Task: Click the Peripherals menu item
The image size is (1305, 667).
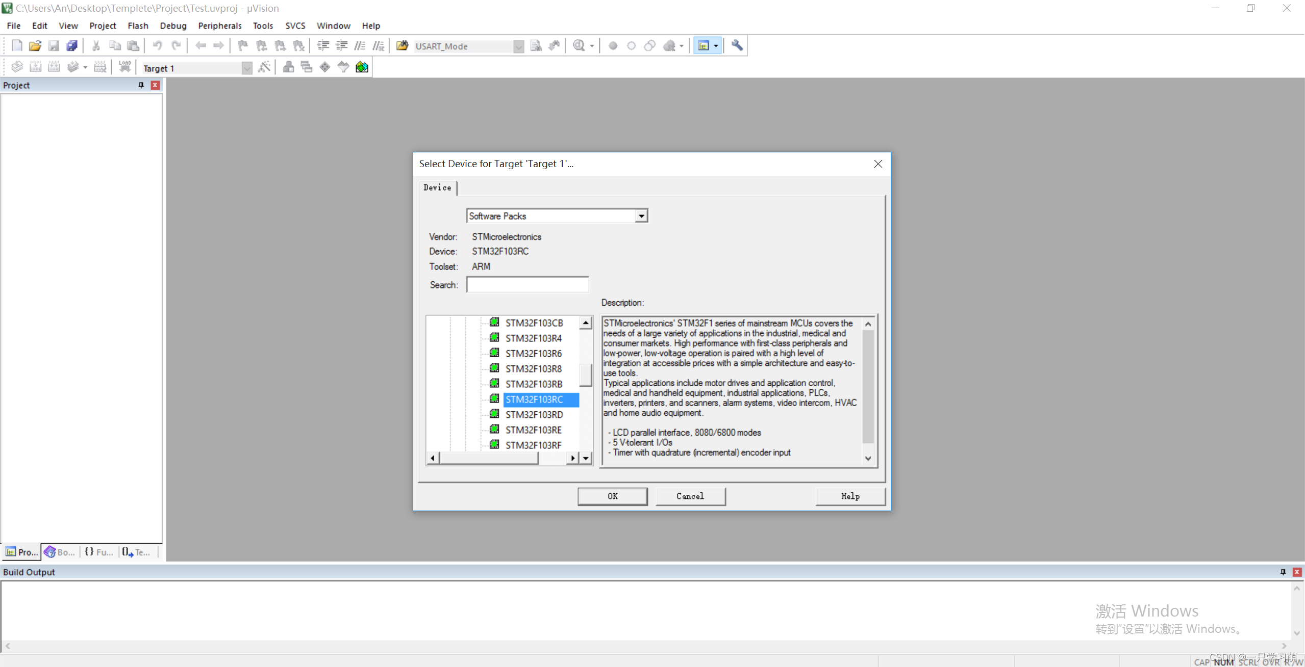Action: coord(219,25)
